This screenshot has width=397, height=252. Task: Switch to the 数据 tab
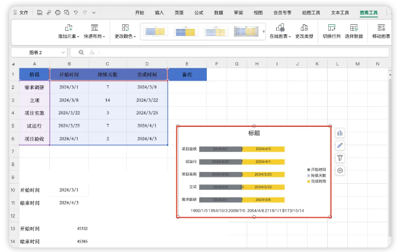pyautogui.click(x=219, y=12)
